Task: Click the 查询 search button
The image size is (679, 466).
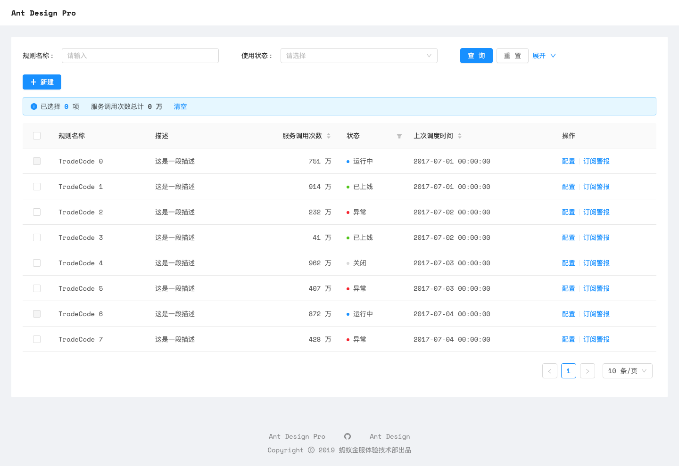Action: point(476,56)
